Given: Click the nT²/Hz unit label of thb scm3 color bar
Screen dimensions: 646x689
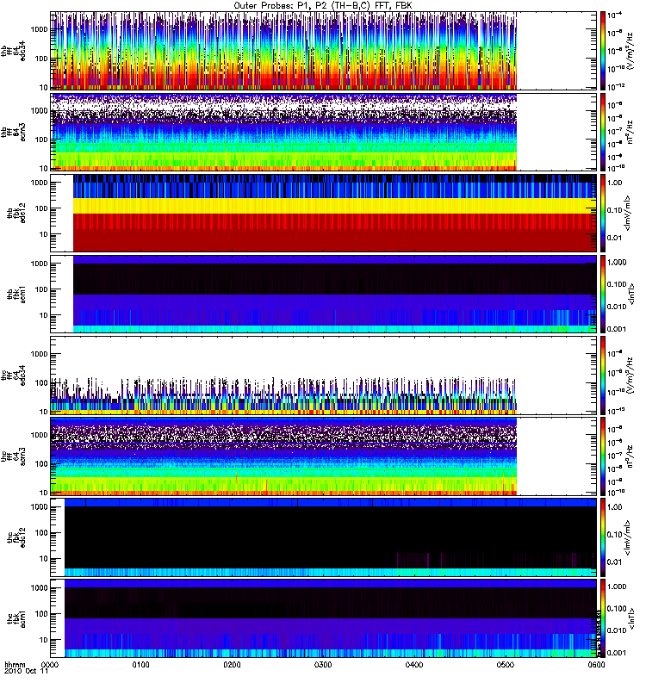Looking at the screenshot, I should pos(630,132).
